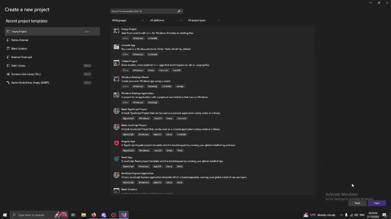The height and width of the screenshot is (219, 391).
Task: Open Windows Start menu
Action: click(x=5, y=215)
